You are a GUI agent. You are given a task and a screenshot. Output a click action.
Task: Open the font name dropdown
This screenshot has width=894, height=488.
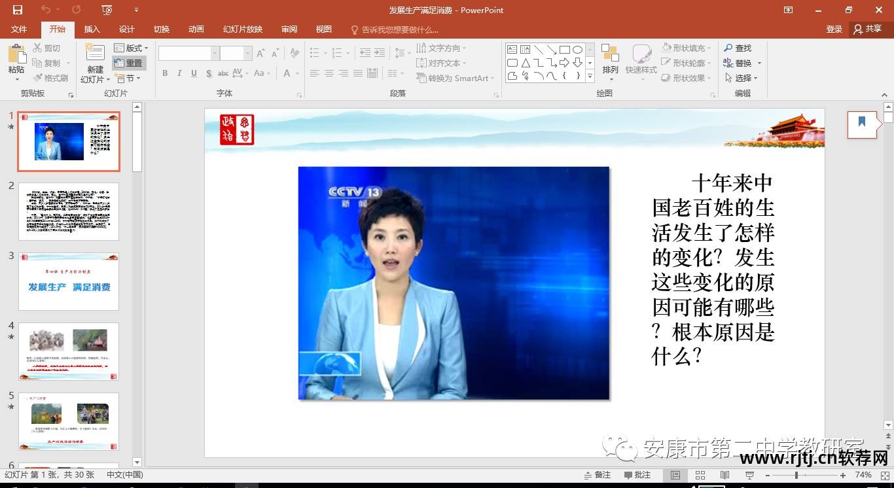[214, 52]
